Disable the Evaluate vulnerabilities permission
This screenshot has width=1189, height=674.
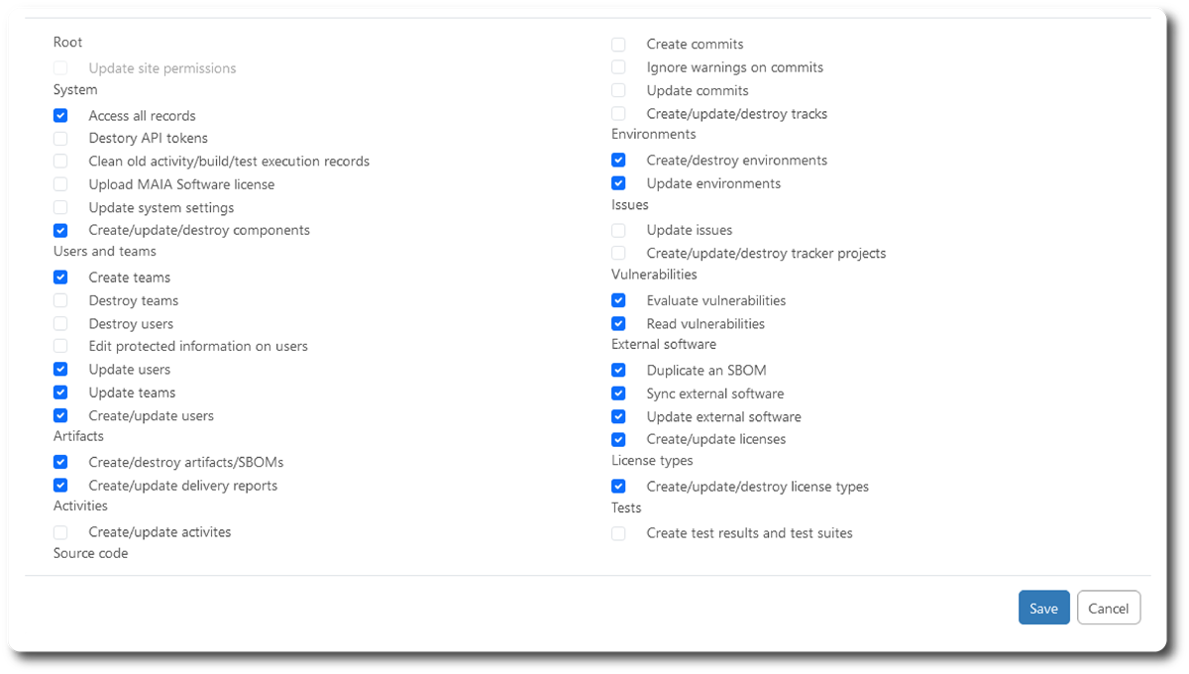click(618, 300)
